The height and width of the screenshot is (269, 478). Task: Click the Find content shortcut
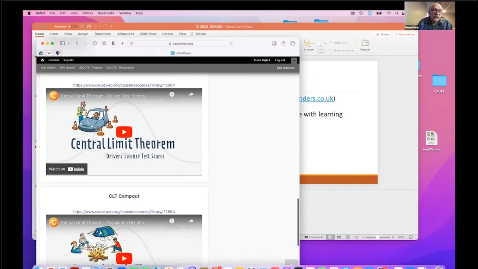[68, 68]
